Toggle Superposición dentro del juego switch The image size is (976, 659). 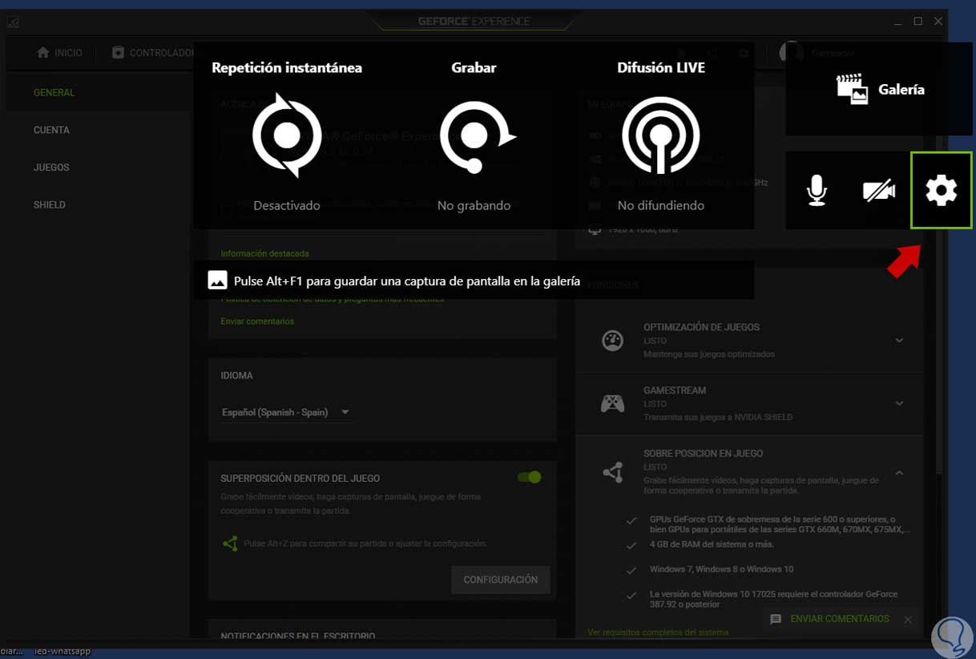(529, 477)
